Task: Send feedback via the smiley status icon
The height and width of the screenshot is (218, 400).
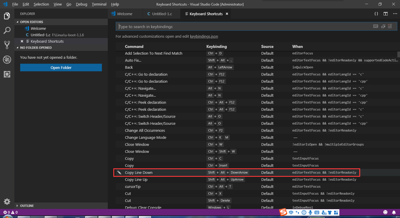Action: pos(385,212)
